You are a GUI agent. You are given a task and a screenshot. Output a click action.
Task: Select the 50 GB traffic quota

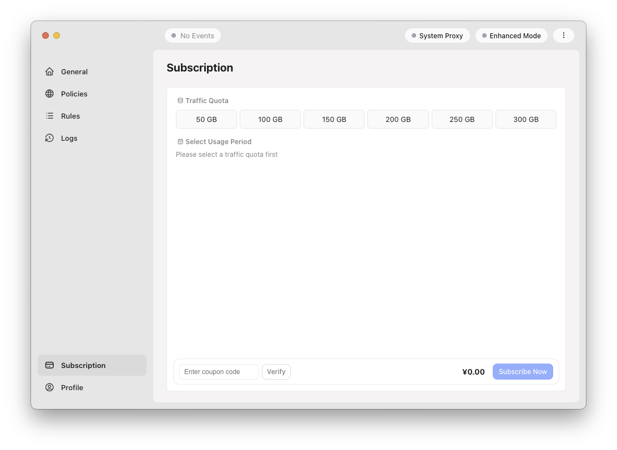coord(206,119)
